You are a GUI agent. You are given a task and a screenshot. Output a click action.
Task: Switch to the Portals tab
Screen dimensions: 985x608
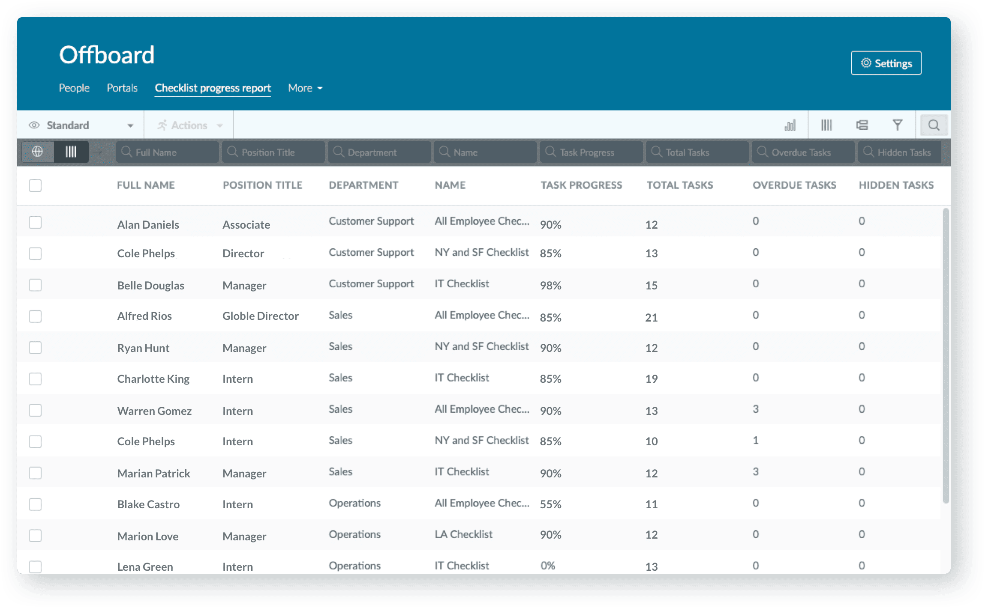point(122,88)
